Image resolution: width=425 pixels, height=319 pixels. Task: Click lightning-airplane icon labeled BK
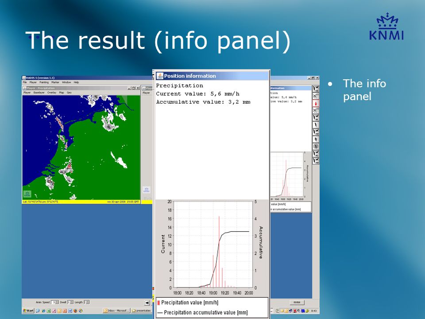(316, 117)
